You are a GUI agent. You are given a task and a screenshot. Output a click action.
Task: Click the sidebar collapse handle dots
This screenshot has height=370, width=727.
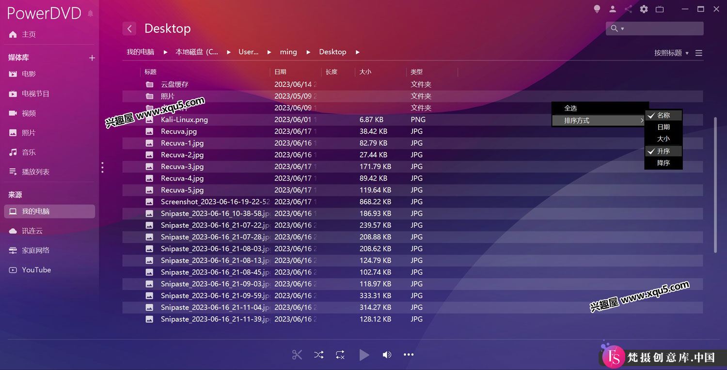(x=102, y=168)
